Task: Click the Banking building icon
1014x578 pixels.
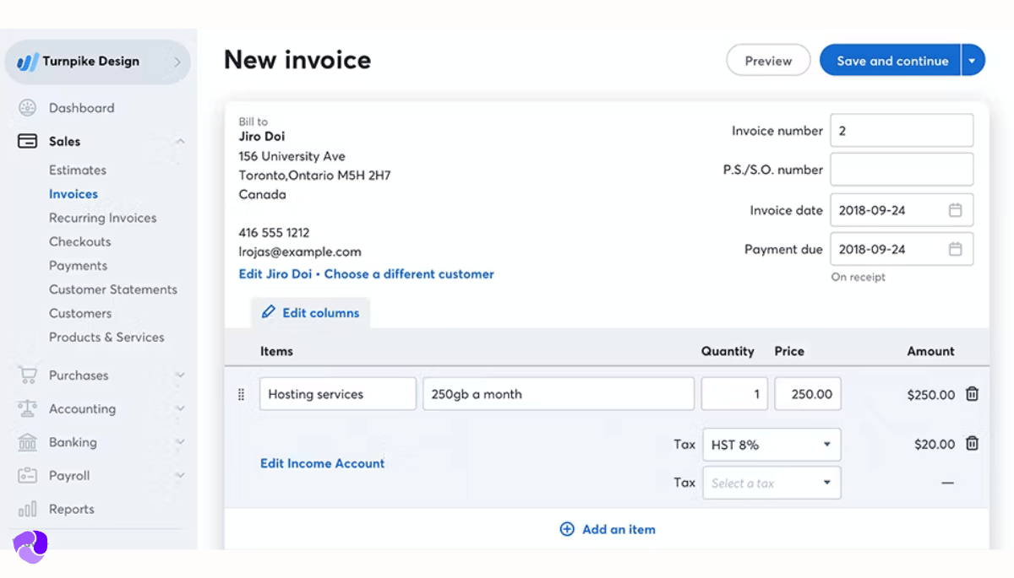Action: click(28, 442)
